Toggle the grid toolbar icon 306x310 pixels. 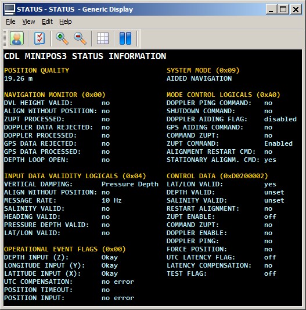[103, 38]
